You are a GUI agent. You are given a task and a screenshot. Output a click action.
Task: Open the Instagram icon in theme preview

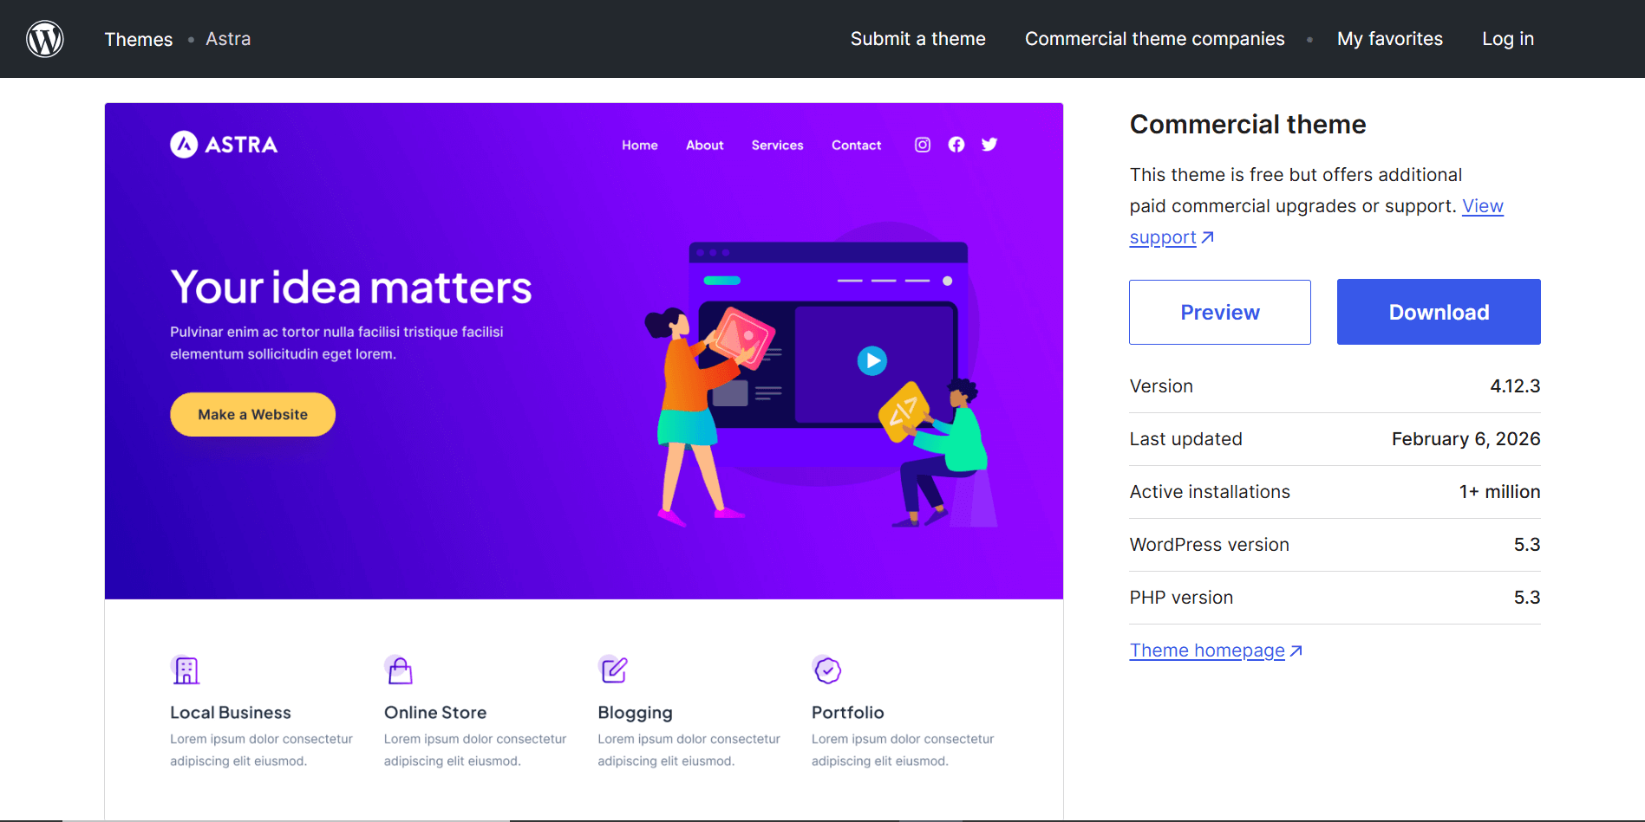click(x=923, y=145)
